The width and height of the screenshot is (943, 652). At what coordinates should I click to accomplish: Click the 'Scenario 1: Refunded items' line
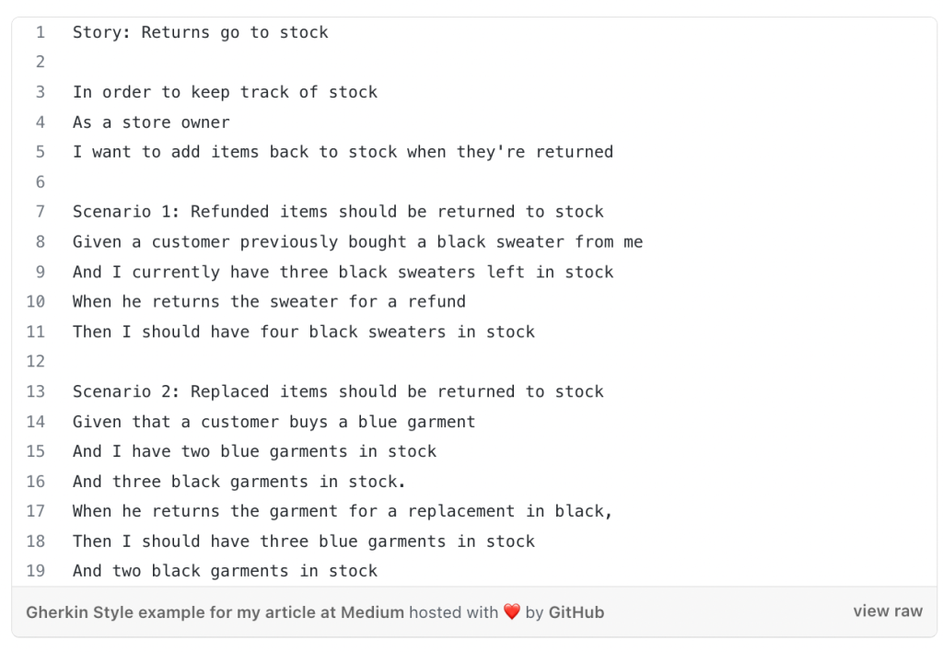[338, 212]
